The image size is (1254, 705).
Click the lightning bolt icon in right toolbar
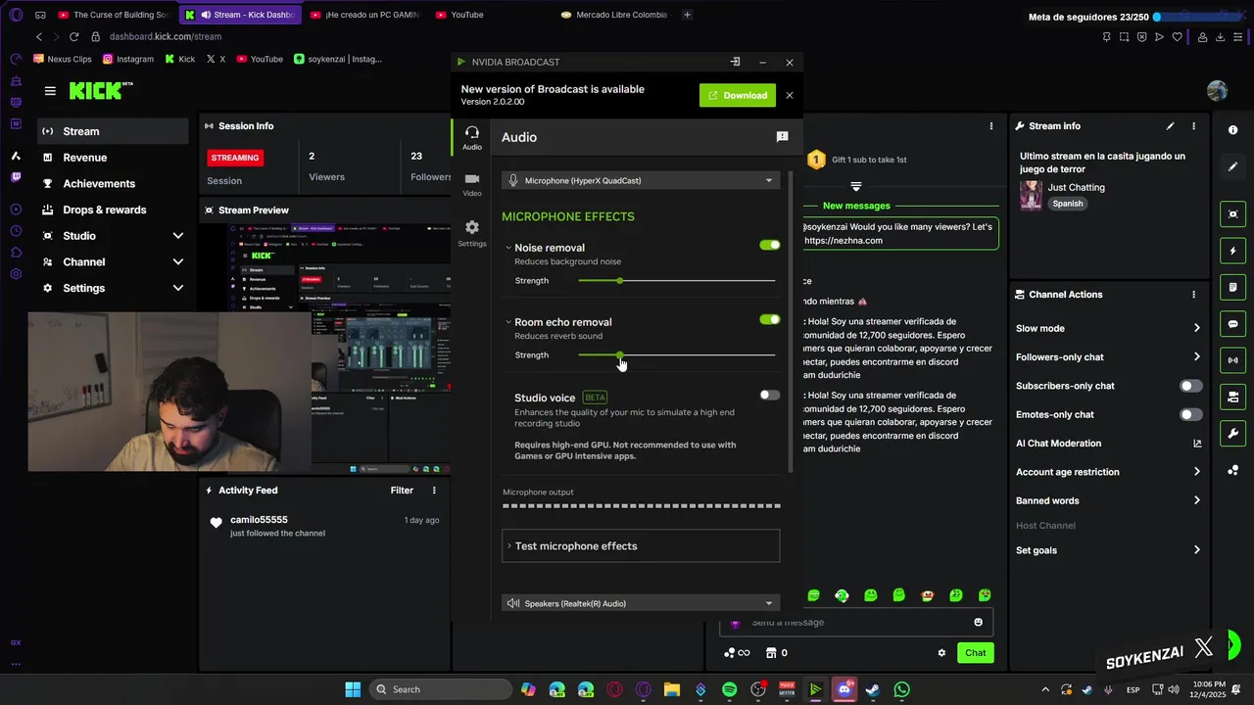click(x=1232, y=251)
